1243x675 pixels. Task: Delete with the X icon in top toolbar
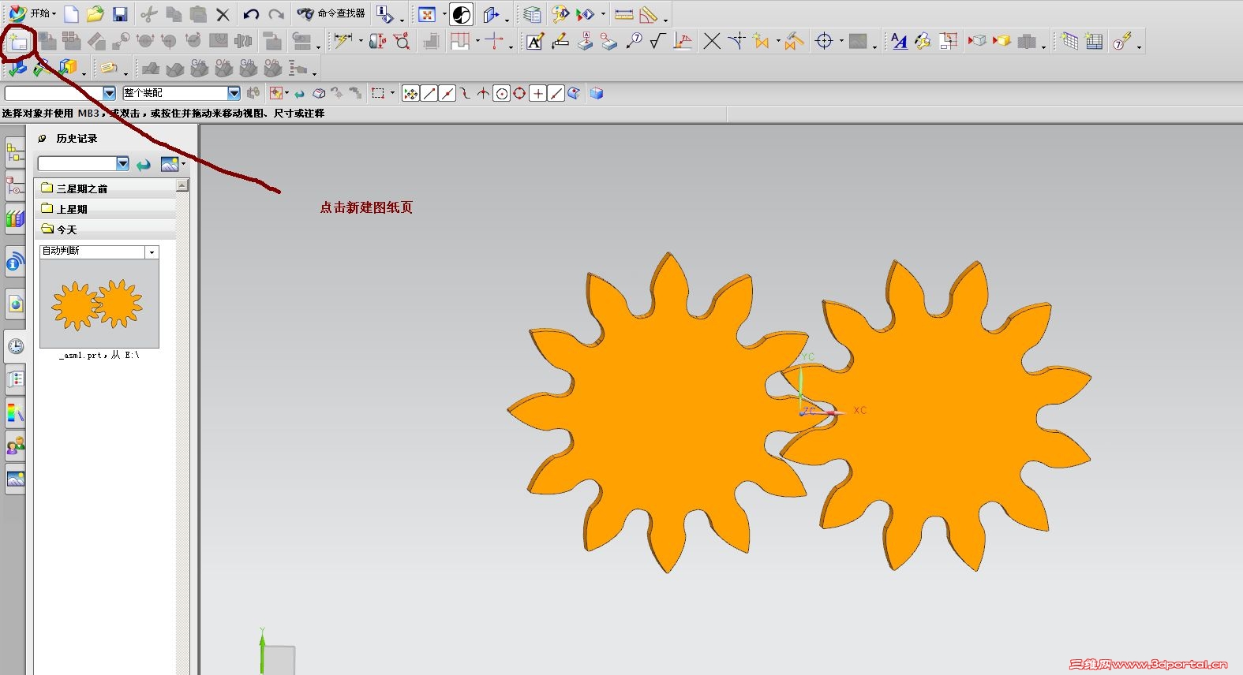click(223, 14)
